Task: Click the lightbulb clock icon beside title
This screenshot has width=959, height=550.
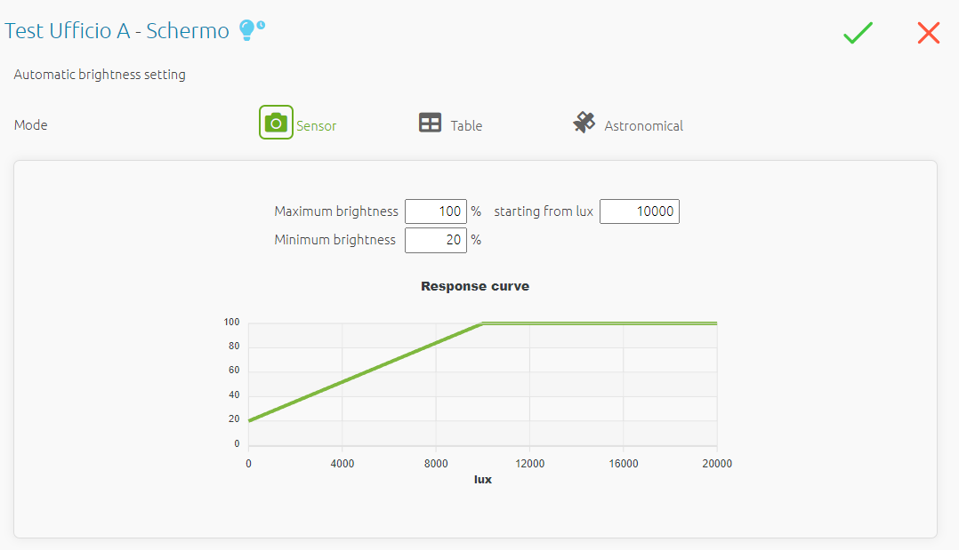Action: coord(252,30)
